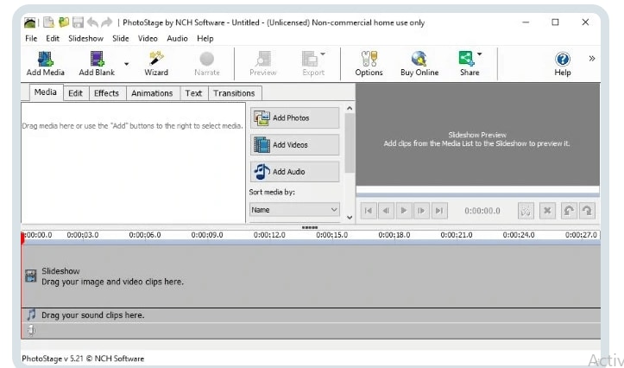Click the Share toolbar button
Screen dimensions: 624x368
coord(470,64)
